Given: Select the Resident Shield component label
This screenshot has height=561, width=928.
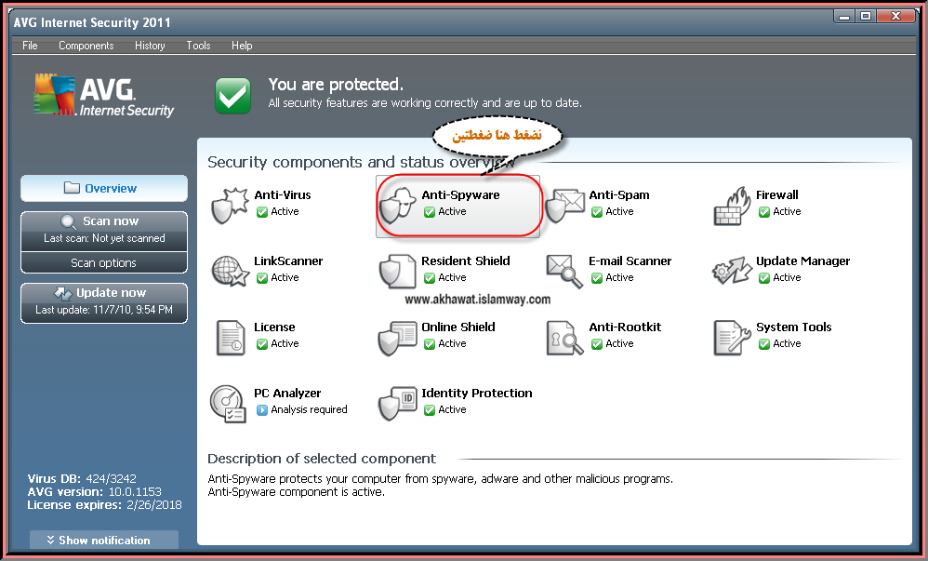Looking at the screenshot, I should click(x=465, y=261).
